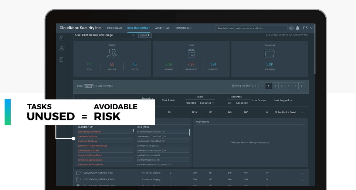Click the Resources card folder icon
This screenshot has width=356, height=190.
pyautogui.click(x=269, y=53)
